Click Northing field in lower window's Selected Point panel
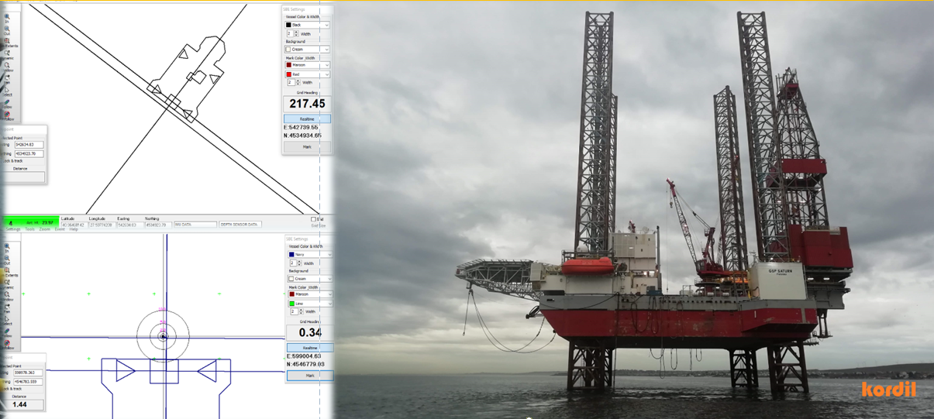Screen dimensions: 934x419 (29, 382)
